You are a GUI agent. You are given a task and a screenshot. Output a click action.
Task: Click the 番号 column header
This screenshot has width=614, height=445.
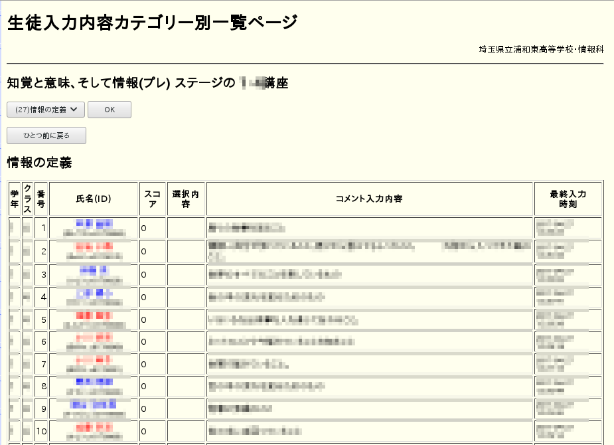pyautogui.click(x=41, y=199)
